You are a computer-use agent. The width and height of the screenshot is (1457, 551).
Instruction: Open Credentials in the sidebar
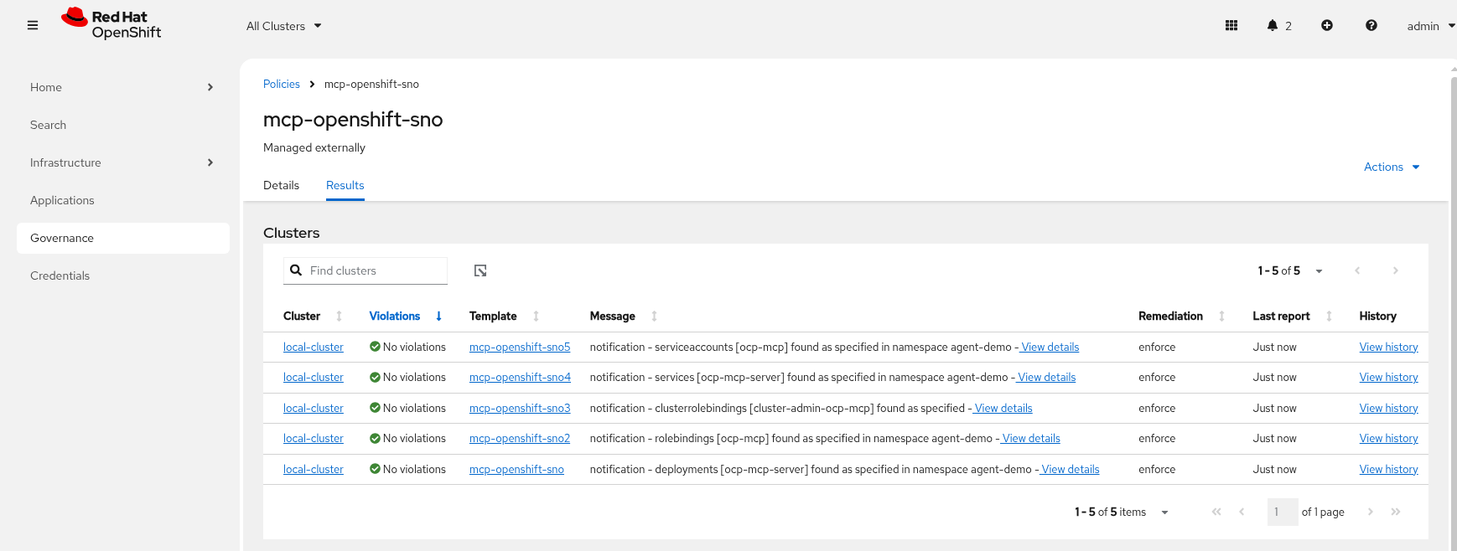coord(122,275)
